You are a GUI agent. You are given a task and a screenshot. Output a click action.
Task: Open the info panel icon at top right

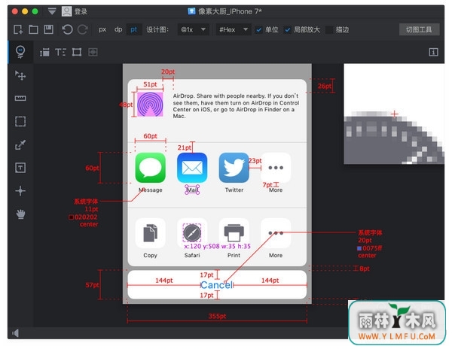tap(433, 52)
